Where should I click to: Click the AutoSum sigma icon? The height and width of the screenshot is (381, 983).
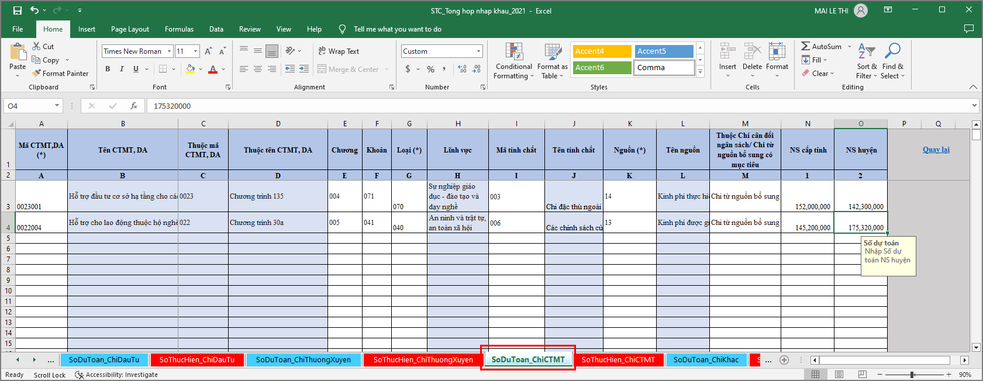pos(806,46)
